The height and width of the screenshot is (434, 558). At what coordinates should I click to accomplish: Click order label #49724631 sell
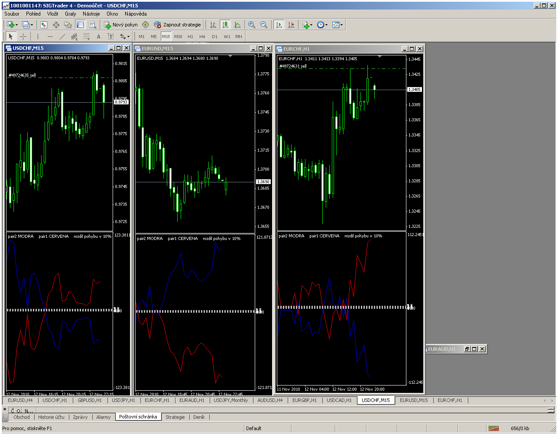tap(293, 66)
